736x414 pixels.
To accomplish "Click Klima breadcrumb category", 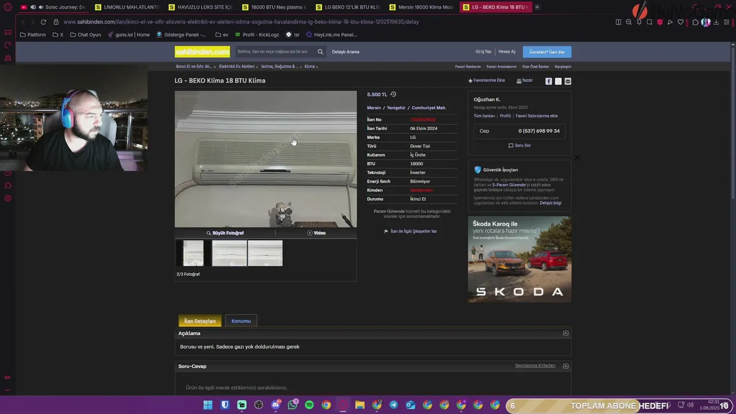I will pyautogui.click(x=309, y=67).
